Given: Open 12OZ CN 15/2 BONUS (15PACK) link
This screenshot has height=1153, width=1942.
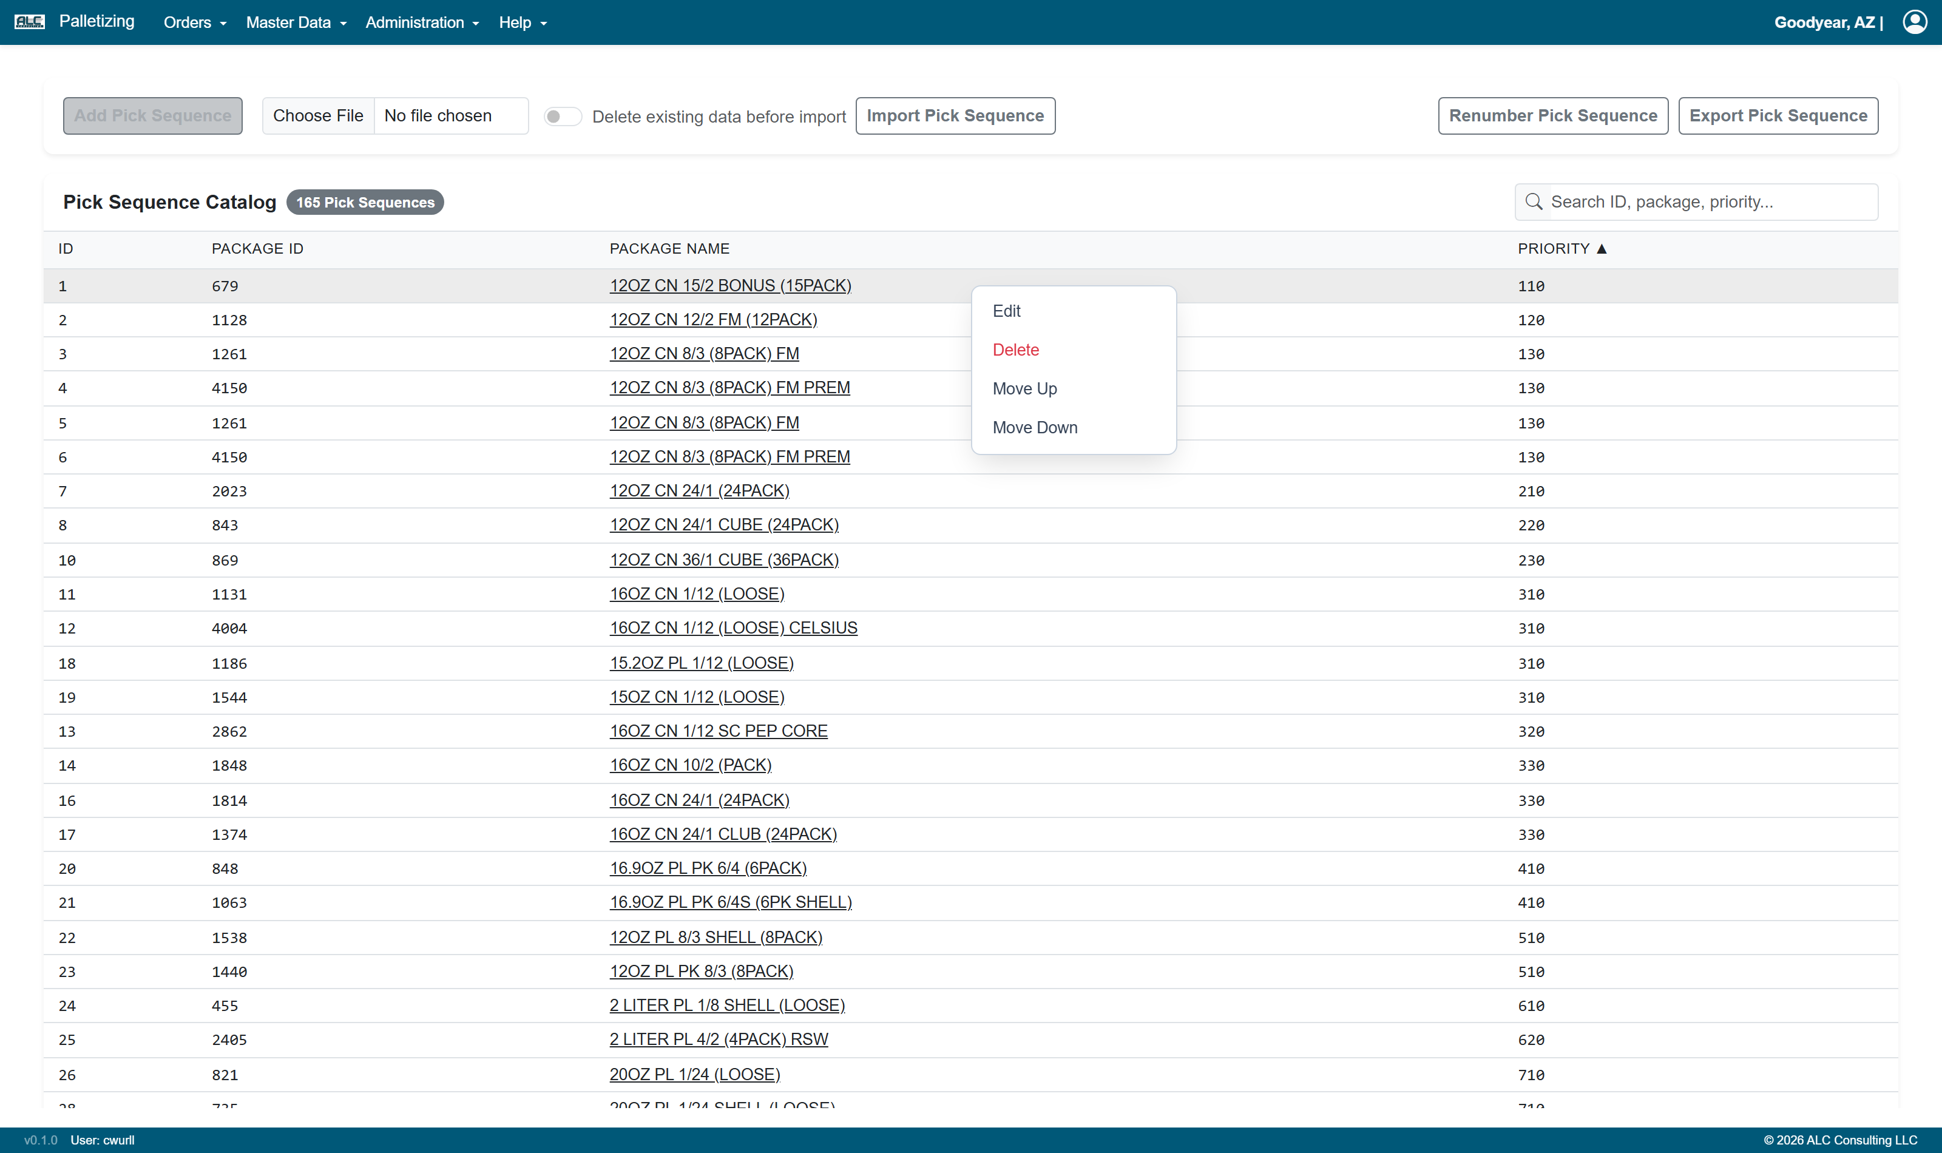Looking at the screenshot, I should coord(730,285).
